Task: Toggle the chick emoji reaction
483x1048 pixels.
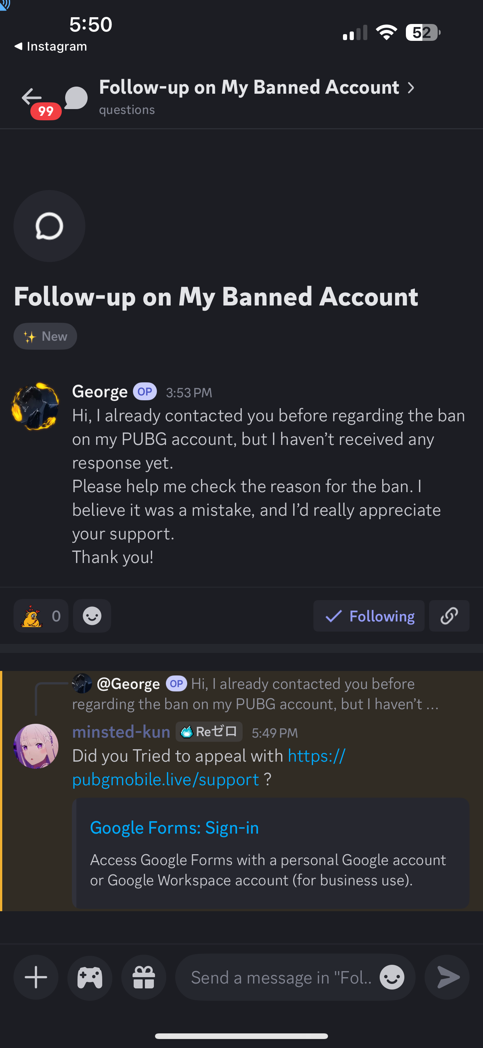Action: [41, 615]
